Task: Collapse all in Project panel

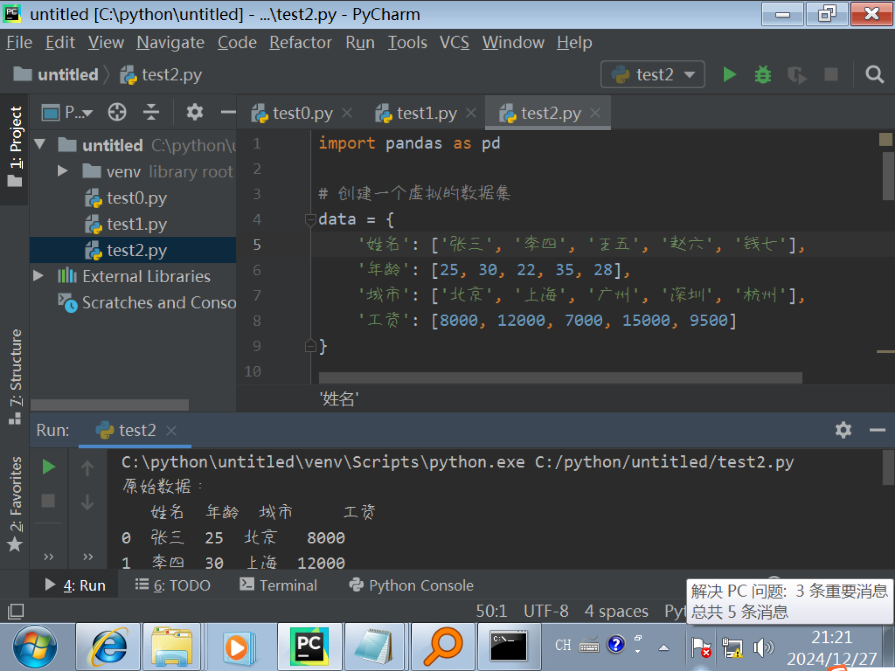Action: 151,112
